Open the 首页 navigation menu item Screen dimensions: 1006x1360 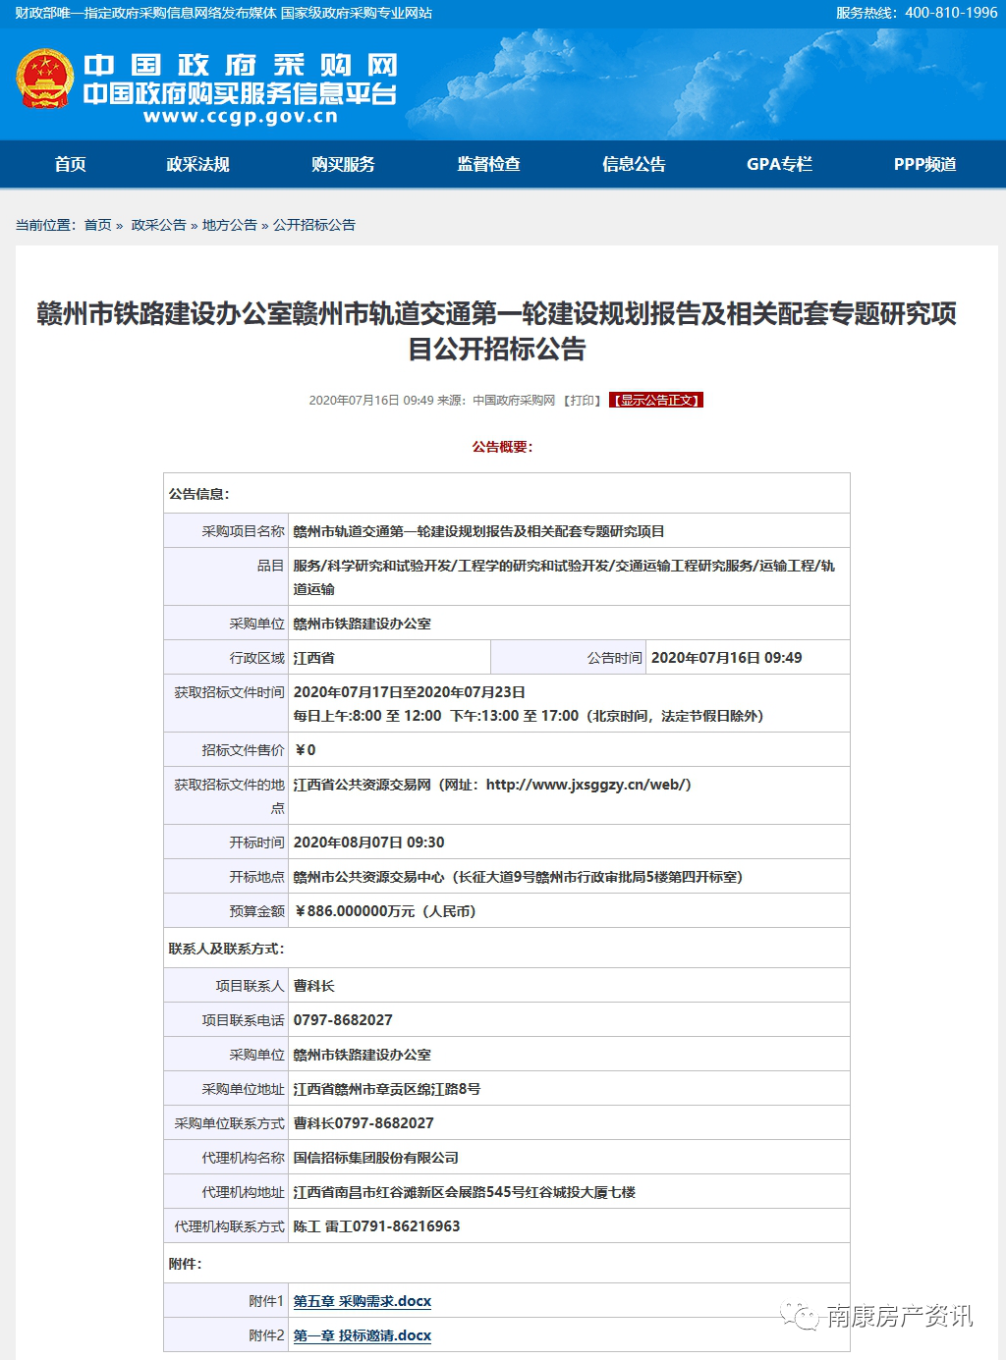[x=71, y=164]
